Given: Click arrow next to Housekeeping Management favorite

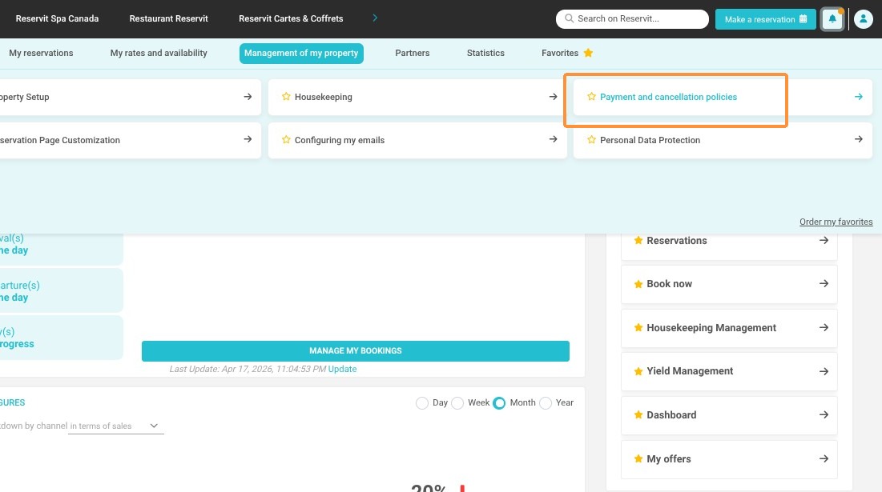Looking at the screenshot, I should pyautogui.click(x=824, y=327).
